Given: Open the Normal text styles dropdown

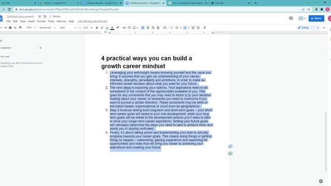Looking at the screenshot, I should tap(47, 27).
